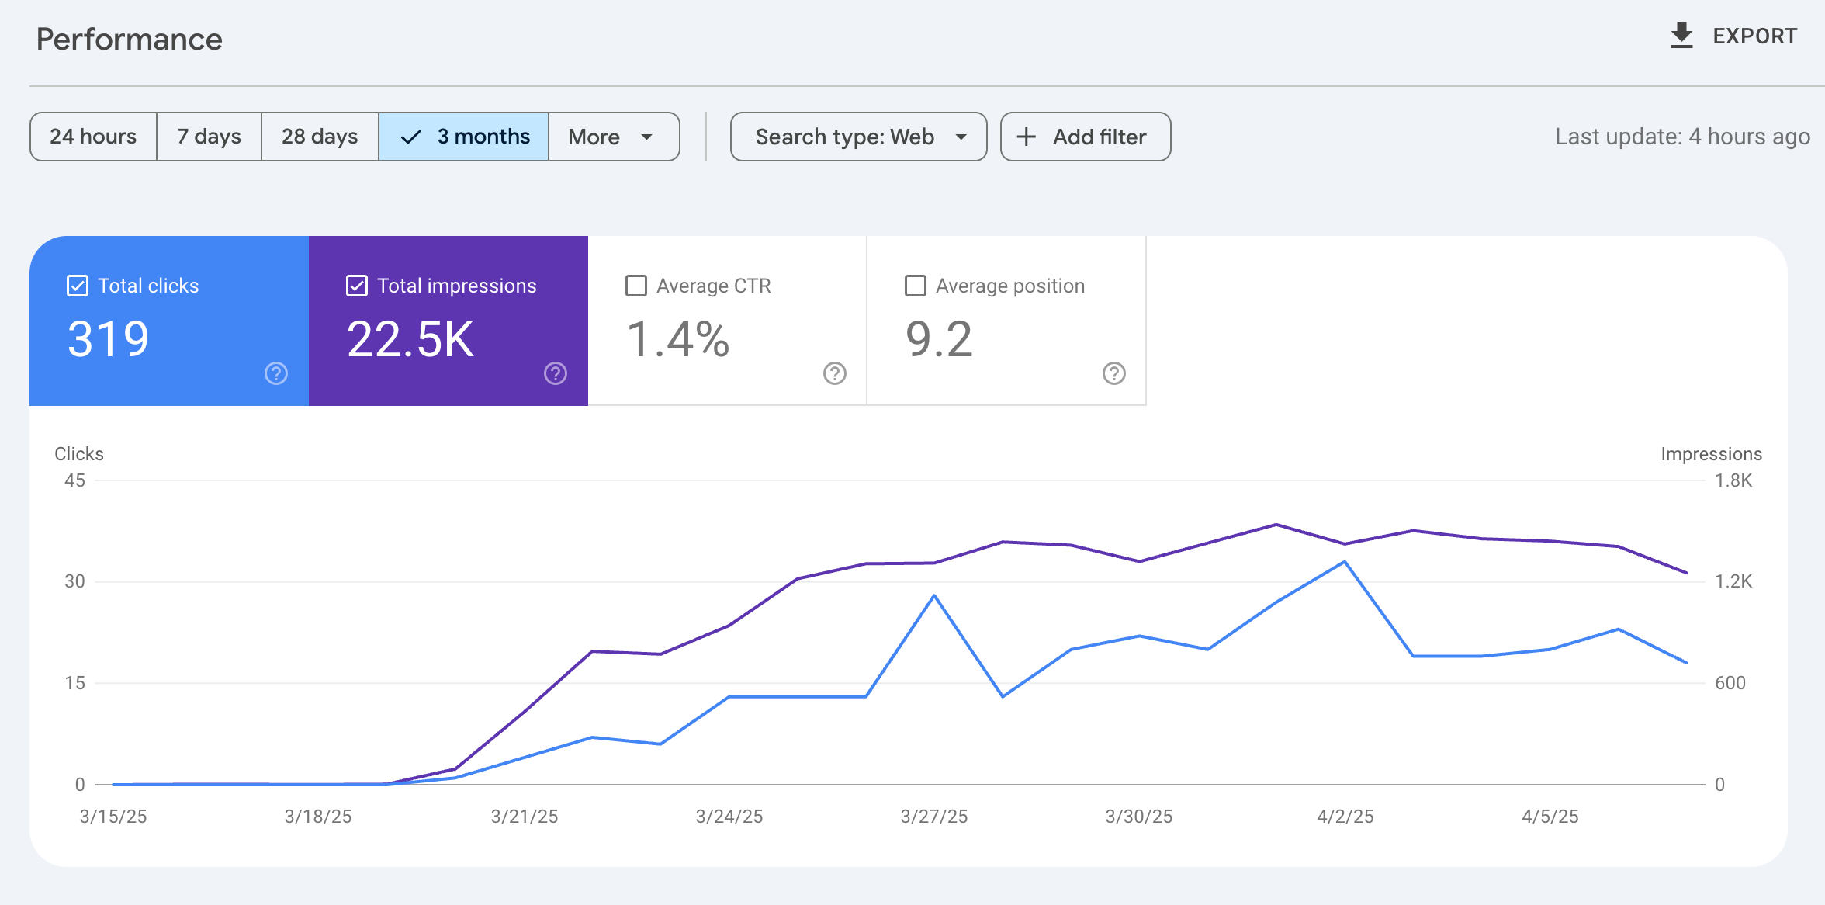Click the checkmark icon in 3 months tab
The width and height of the screenshot is (1825, 905).
point(410,136)
